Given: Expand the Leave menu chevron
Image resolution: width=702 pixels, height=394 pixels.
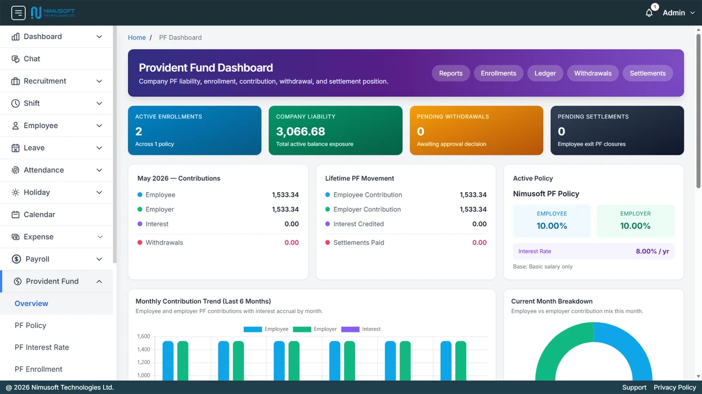Looking at the screenshot, I should click(x=99, y=148).
